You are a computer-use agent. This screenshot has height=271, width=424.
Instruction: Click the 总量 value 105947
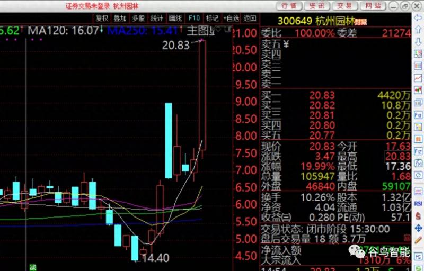[x=318, y=176]
